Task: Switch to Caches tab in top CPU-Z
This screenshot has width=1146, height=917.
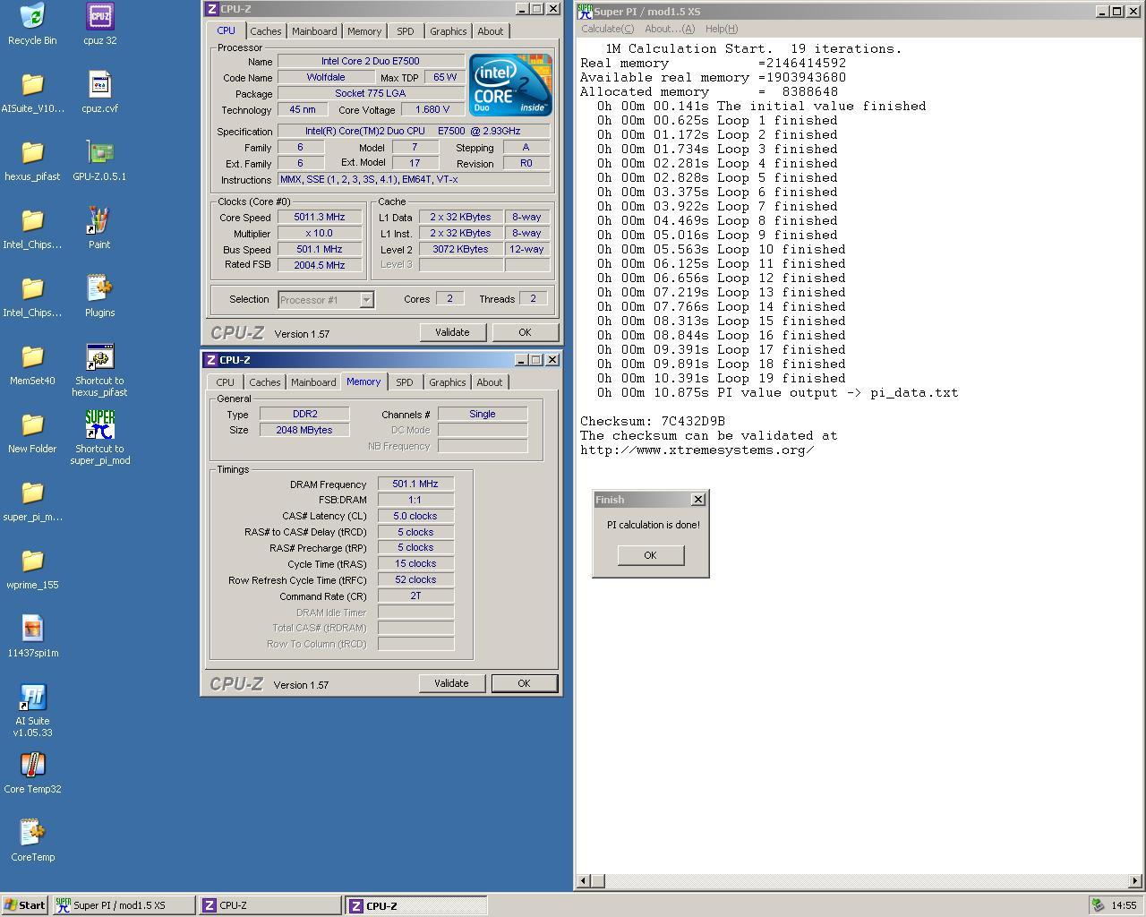Action: (265, 31)
